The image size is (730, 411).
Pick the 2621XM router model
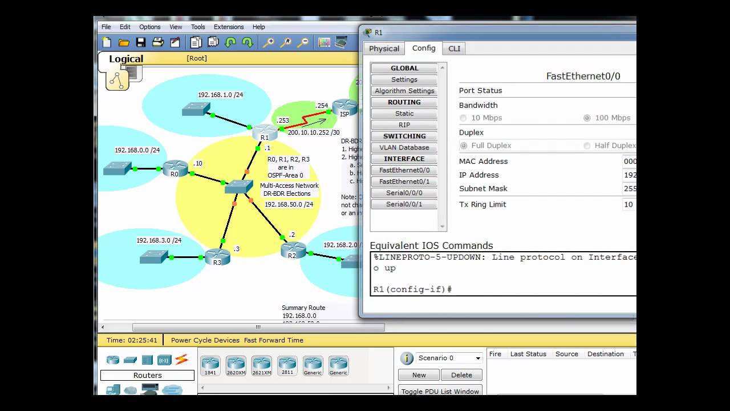pos(261,365)
